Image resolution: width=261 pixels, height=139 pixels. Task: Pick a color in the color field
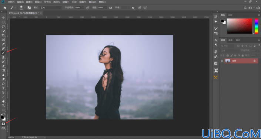click(x=240, y=26)
